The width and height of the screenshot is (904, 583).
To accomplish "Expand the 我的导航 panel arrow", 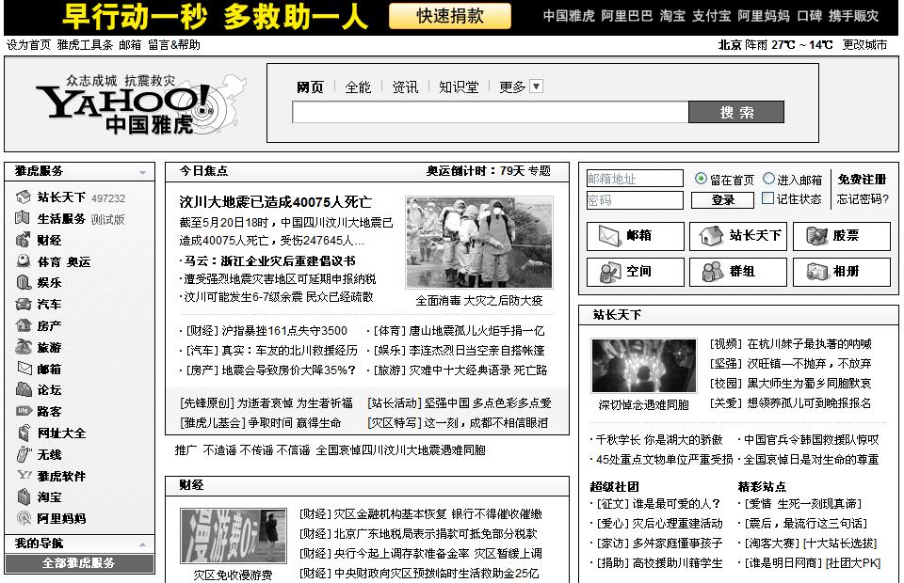I will pos(142,544).
